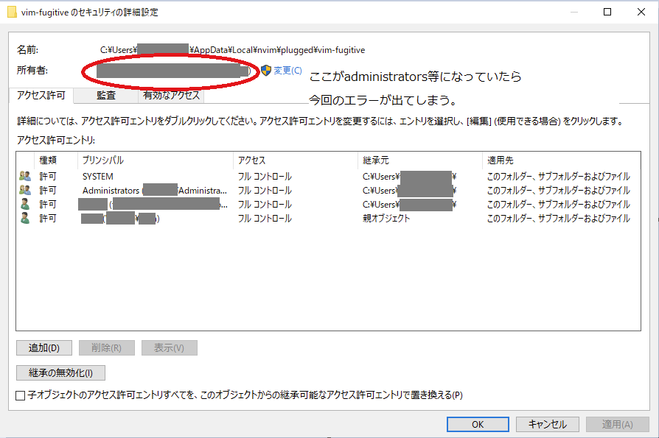
Task: Click the shield icon next to 変更(C)
Action: click(x=265, y=70)
